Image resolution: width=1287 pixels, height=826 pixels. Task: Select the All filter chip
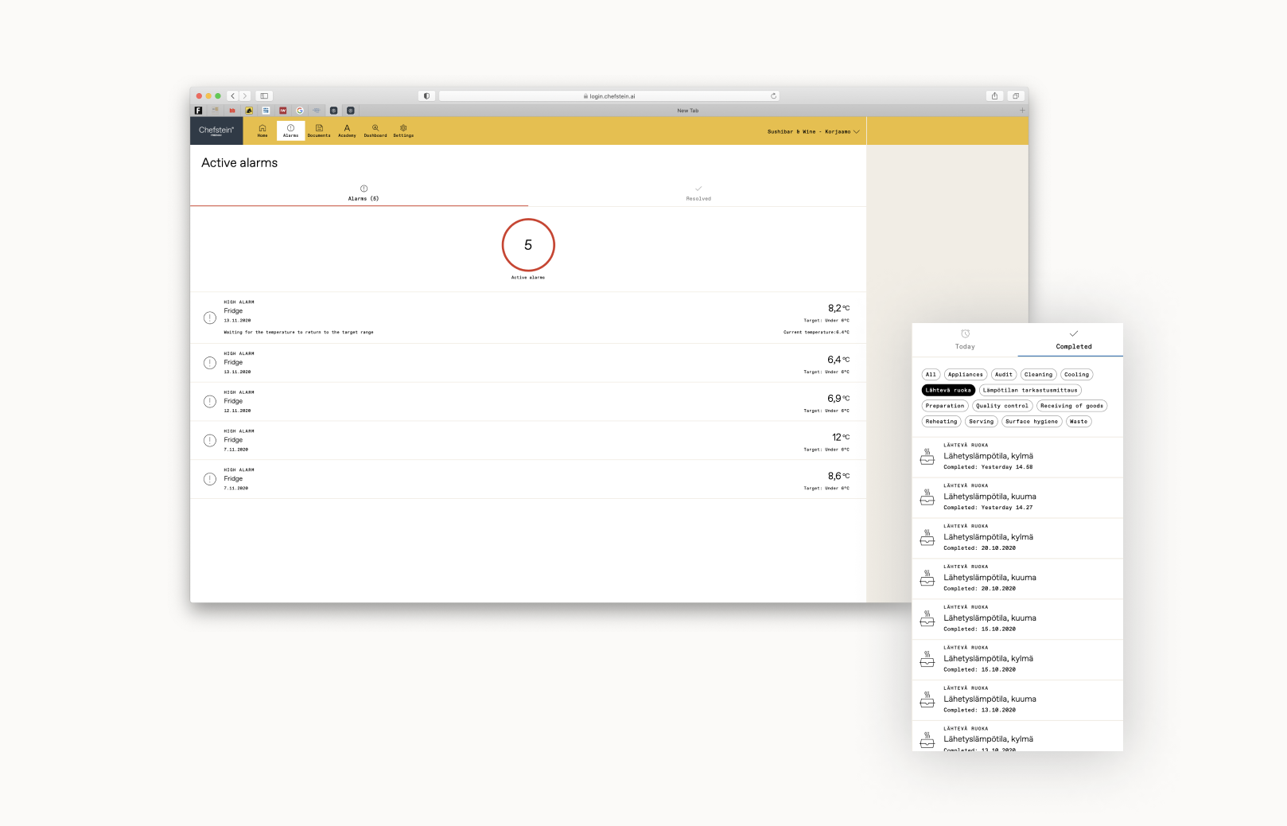pos(931,375)
